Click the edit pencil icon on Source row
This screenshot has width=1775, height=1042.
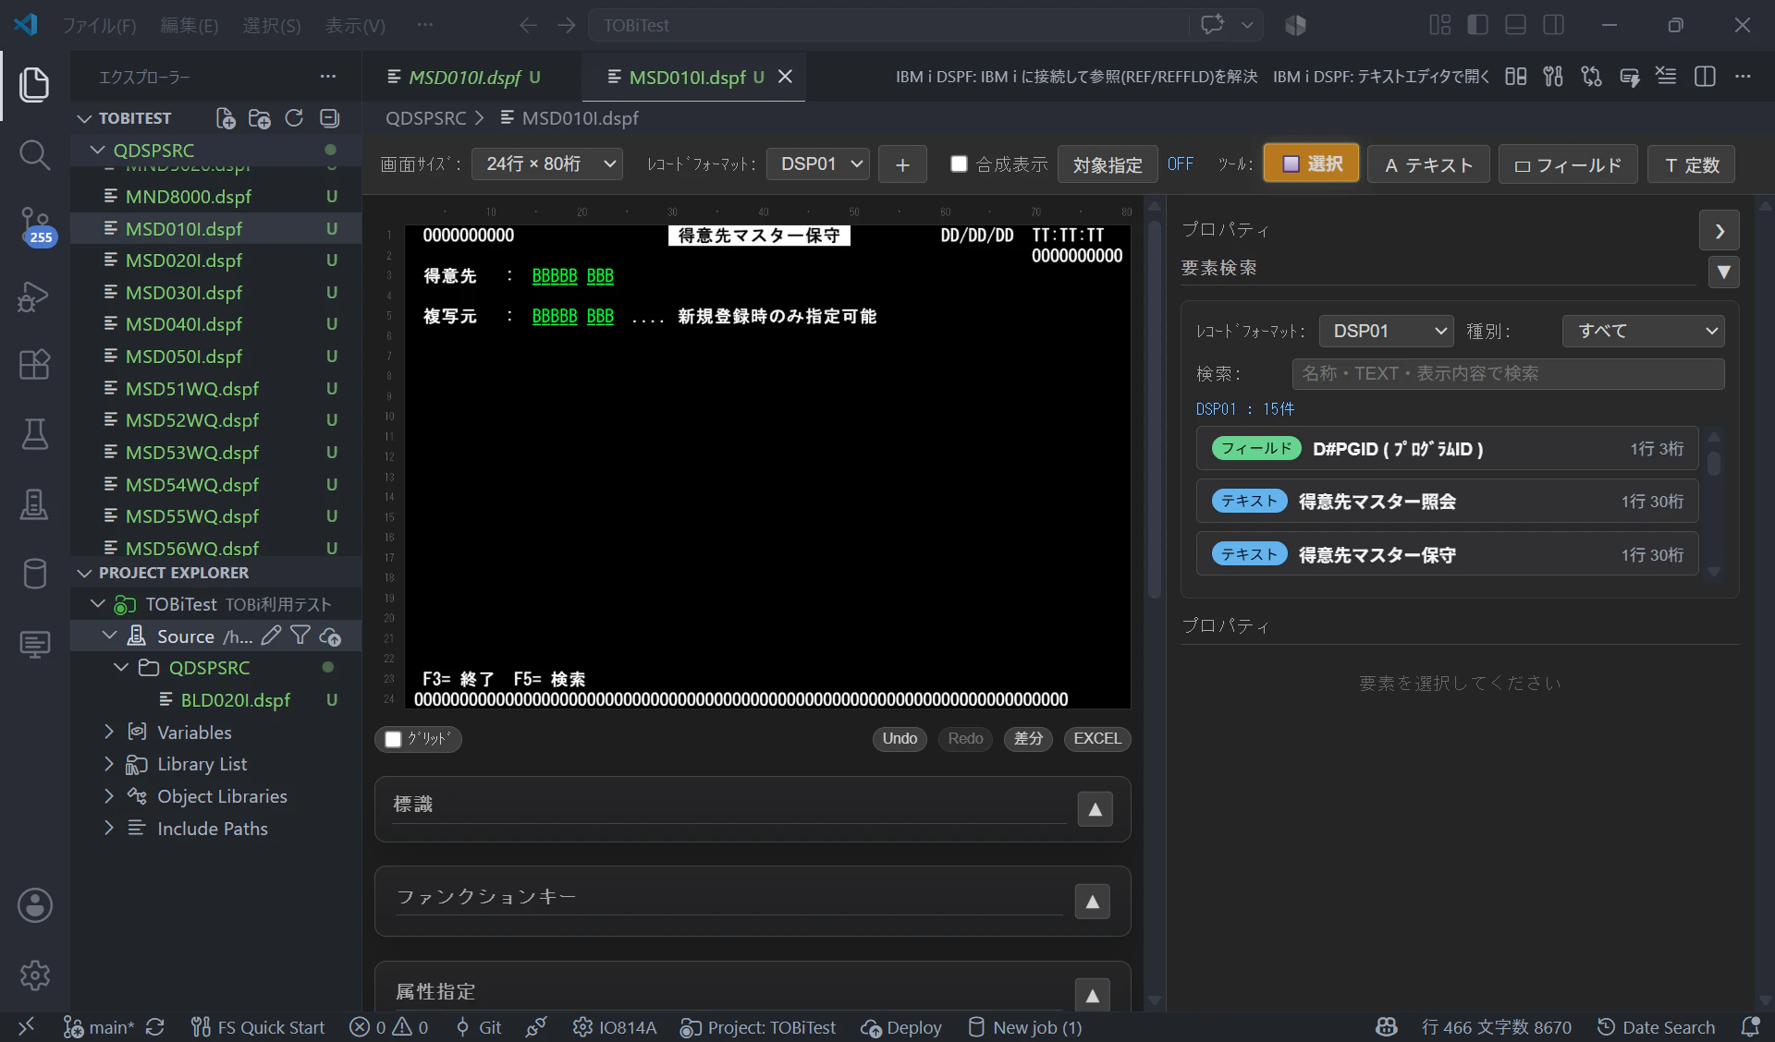271,636
